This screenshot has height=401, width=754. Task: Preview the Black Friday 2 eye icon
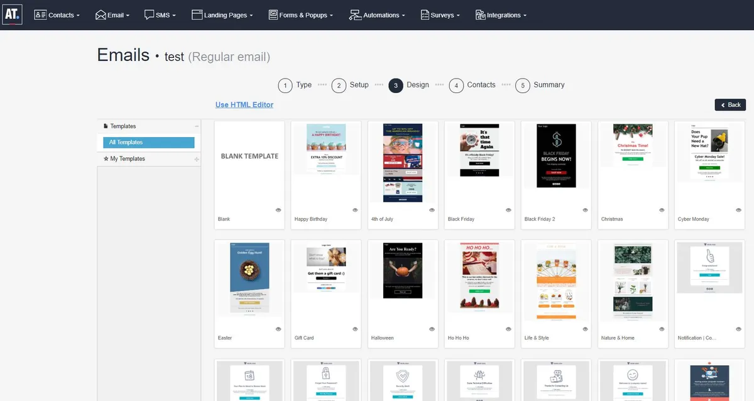pyautogui.click(x=585, y=210)
